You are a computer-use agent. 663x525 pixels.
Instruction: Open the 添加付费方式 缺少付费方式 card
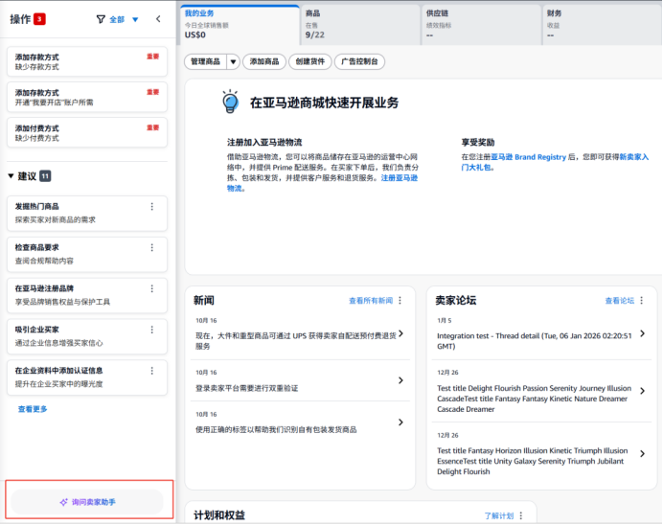pyautogui.click(x=87, y=133)
